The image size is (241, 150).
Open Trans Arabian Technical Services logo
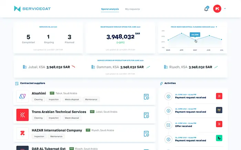click(22, 115)
